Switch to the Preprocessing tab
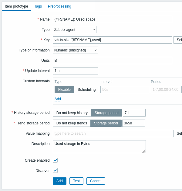Screen dimensions: 182x191 click(59, 6)
